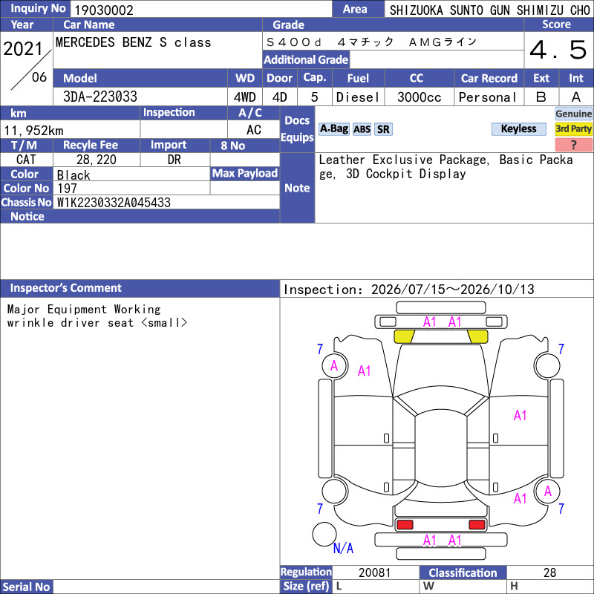The height and width of the screenshot is (594, 594).
Task: Click the fuel value Diesel
Action: pyautogui.click(x=358, y=97)
